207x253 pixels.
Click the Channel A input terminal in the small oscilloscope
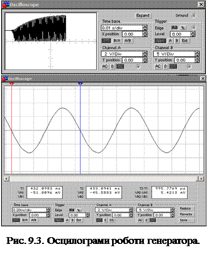point(138,66)
